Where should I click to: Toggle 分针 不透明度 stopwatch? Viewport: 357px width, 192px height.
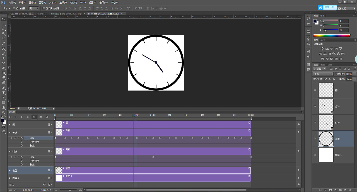pyautogui.click(x=22, y=142)
